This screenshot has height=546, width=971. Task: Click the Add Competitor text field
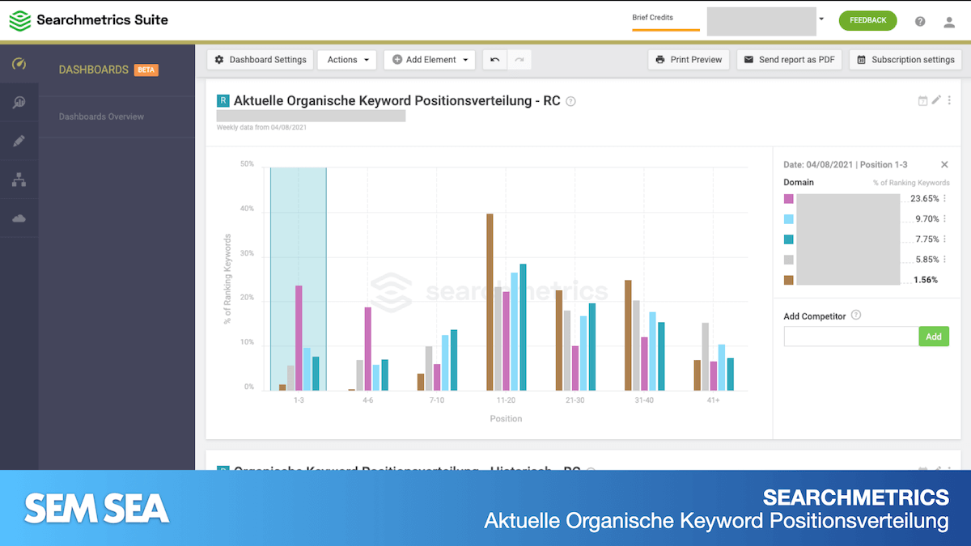850,336
